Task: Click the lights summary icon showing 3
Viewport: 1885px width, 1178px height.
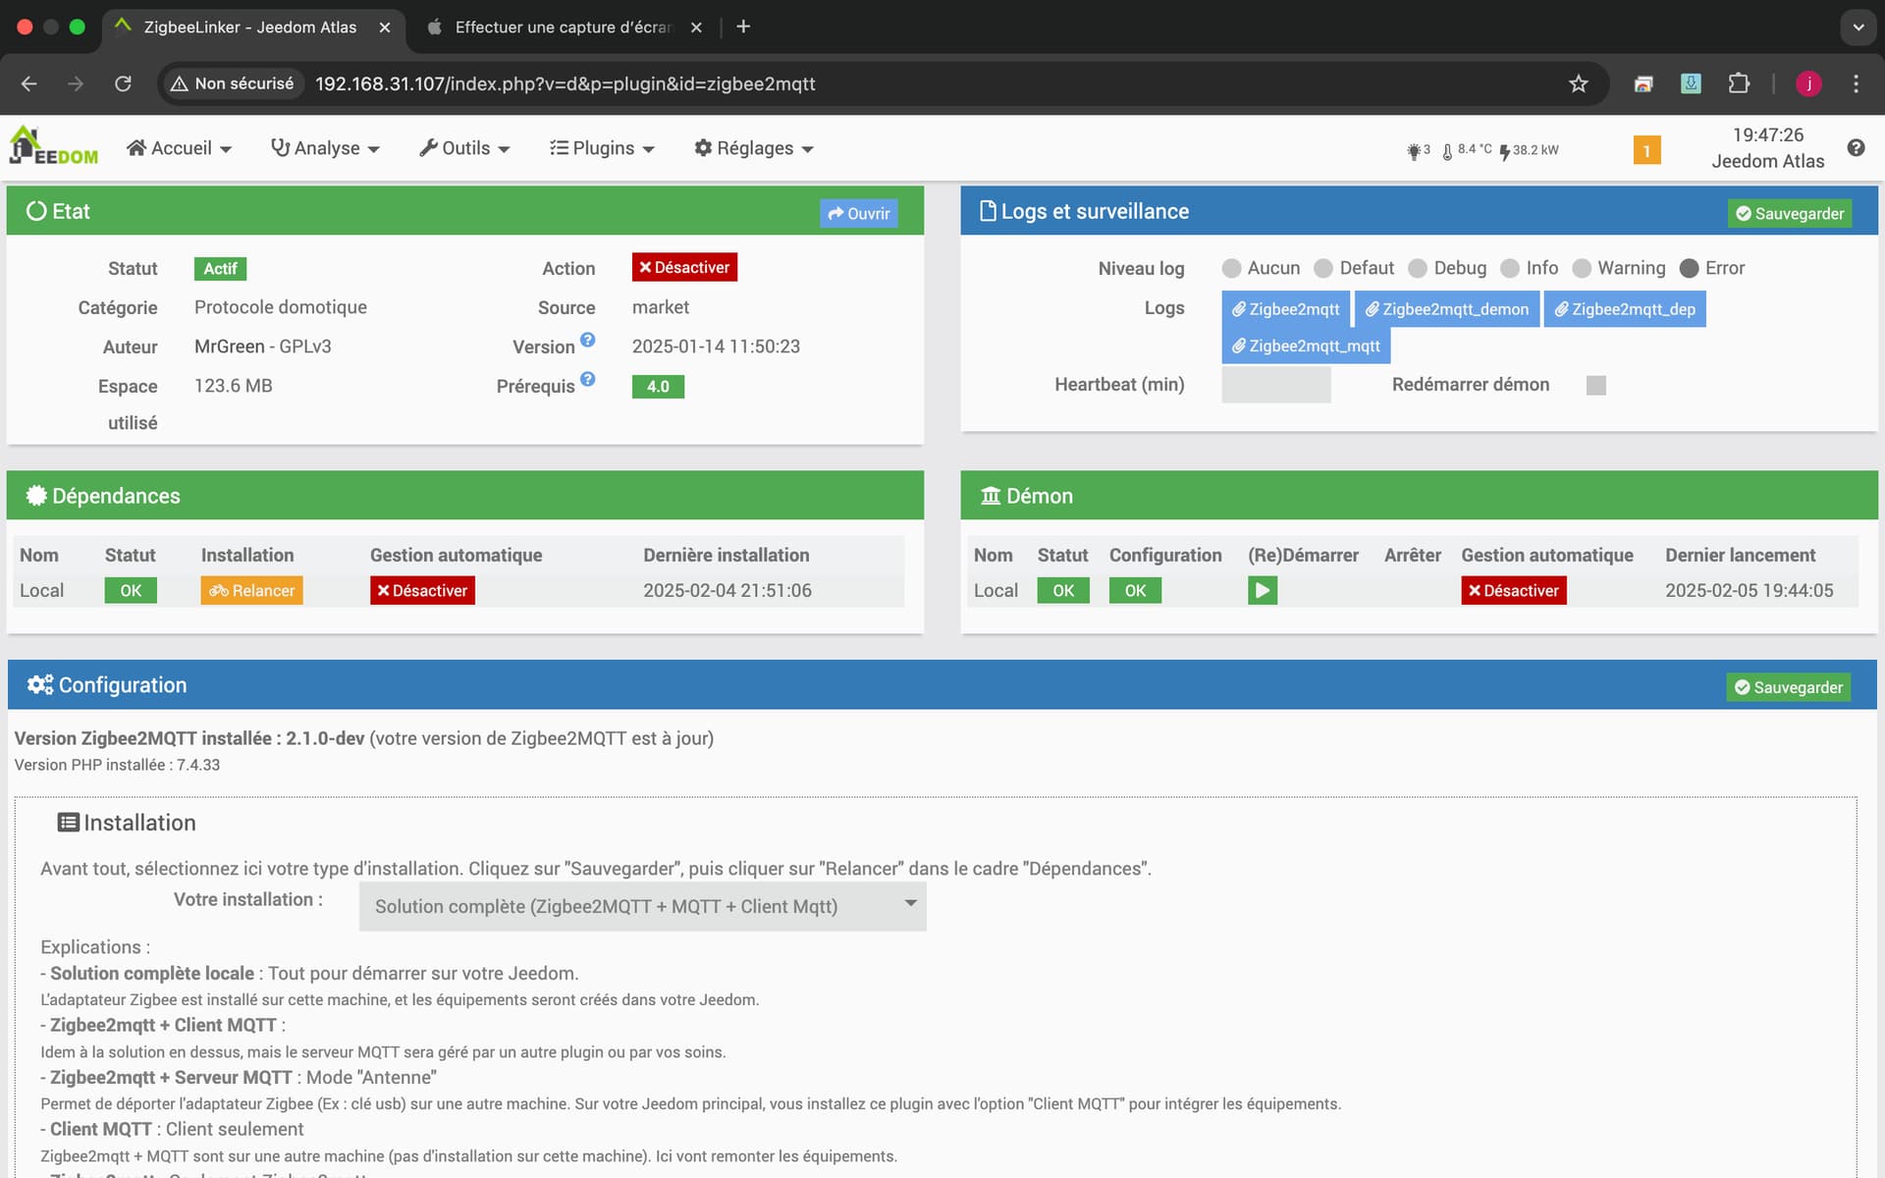Action: pyautogui.click(x=1418, y=150)
